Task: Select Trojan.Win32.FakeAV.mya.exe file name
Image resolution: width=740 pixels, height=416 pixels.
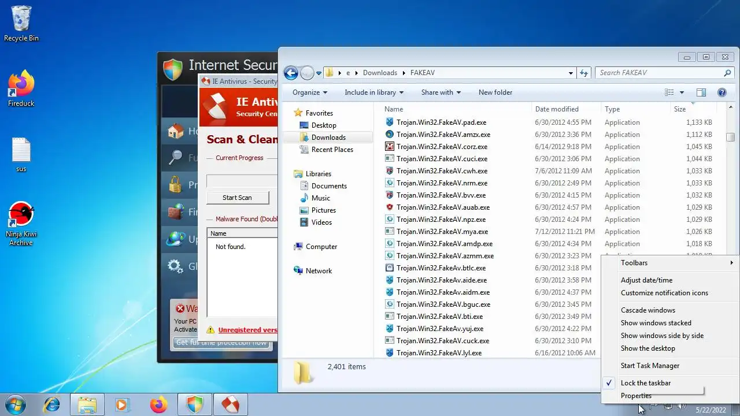Action: coord(442,232)
